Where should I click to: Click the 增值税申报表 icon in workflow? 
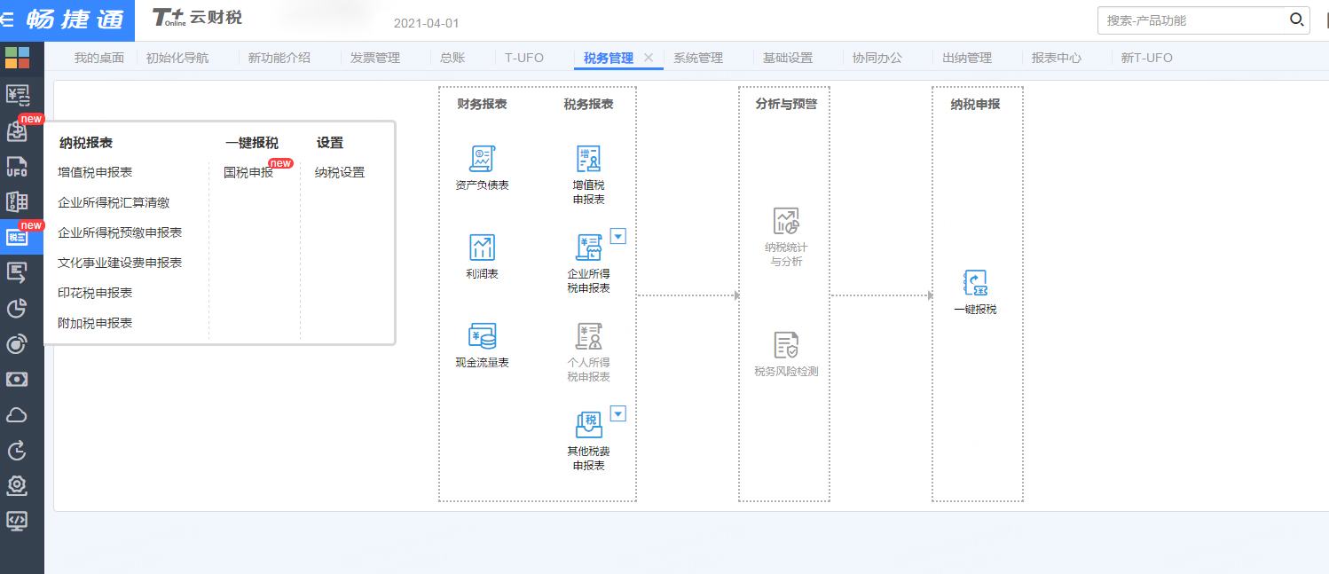588,160
